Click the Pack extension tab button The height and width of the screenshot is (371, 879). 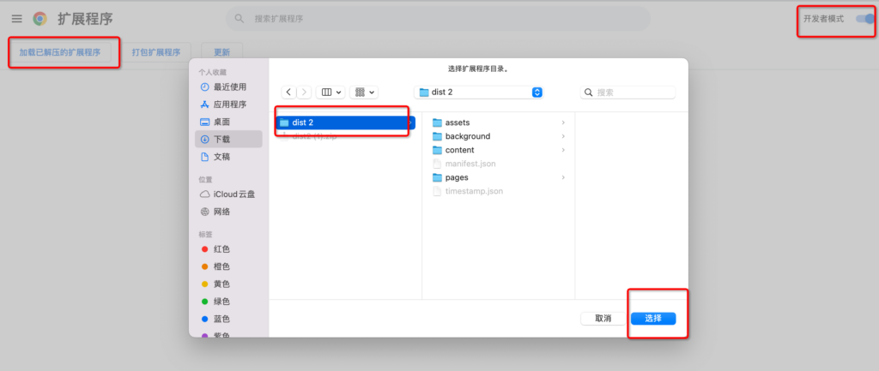pos(156,52)
